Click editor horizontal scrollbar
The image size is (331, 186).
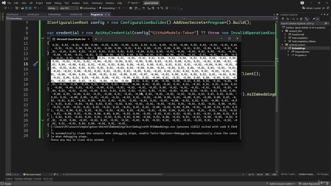click(114, 175)
